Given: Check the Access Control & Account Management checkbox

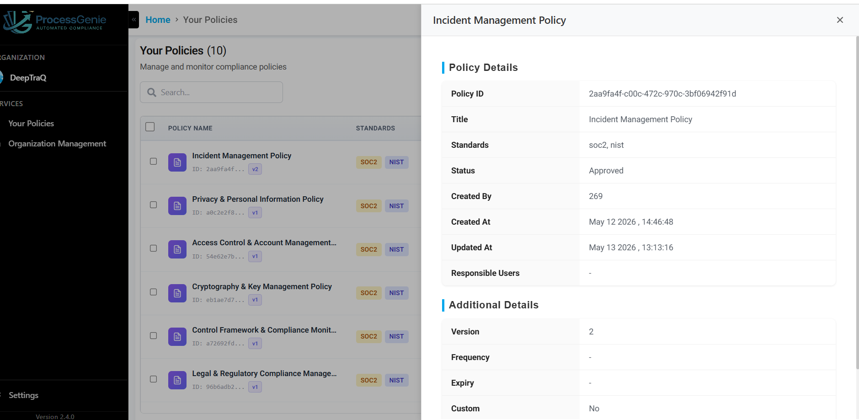Looking at the screenshot, I should (x=154, y=248).
